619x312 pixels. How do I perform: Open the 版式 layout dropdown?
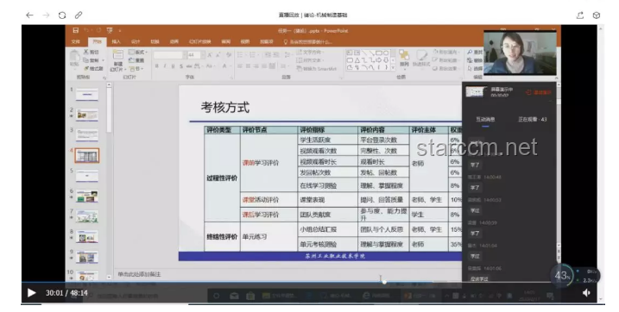138,52
